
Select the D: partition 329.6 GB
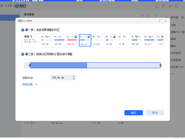(85, 40)
